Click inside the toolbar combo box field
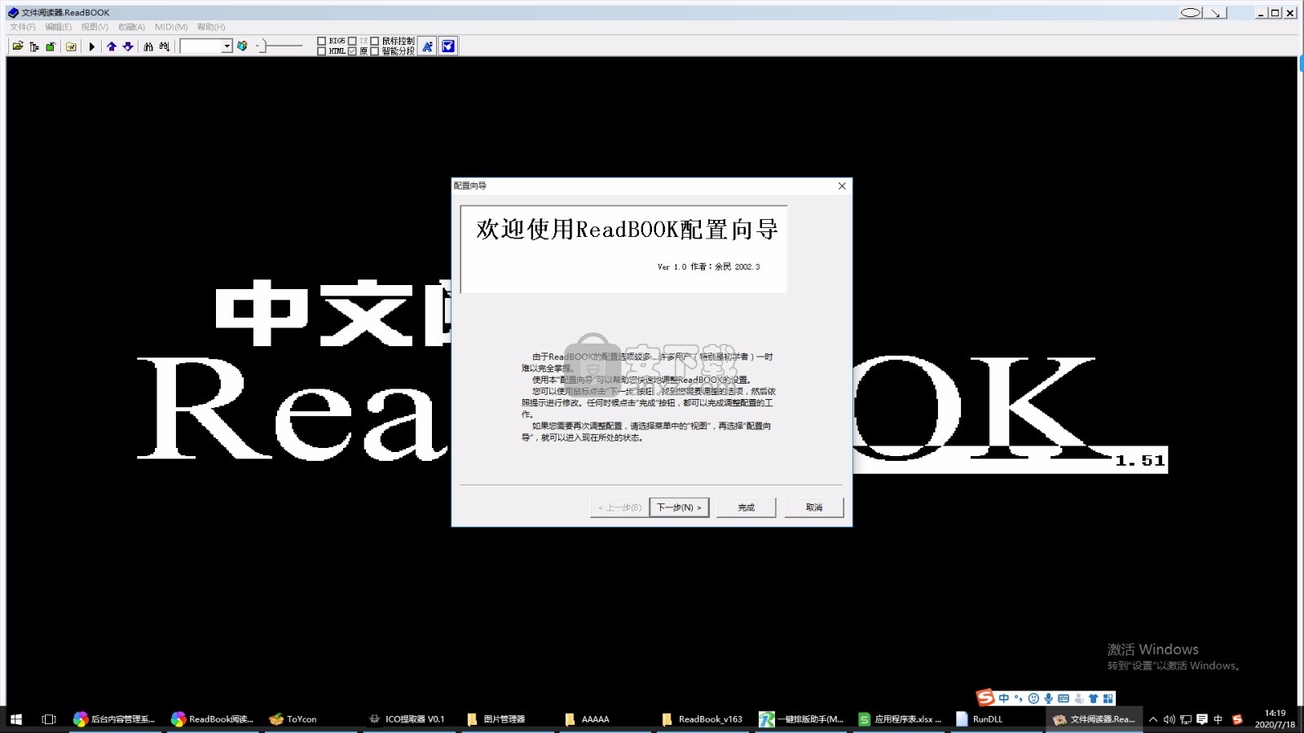 click(201, 46)
